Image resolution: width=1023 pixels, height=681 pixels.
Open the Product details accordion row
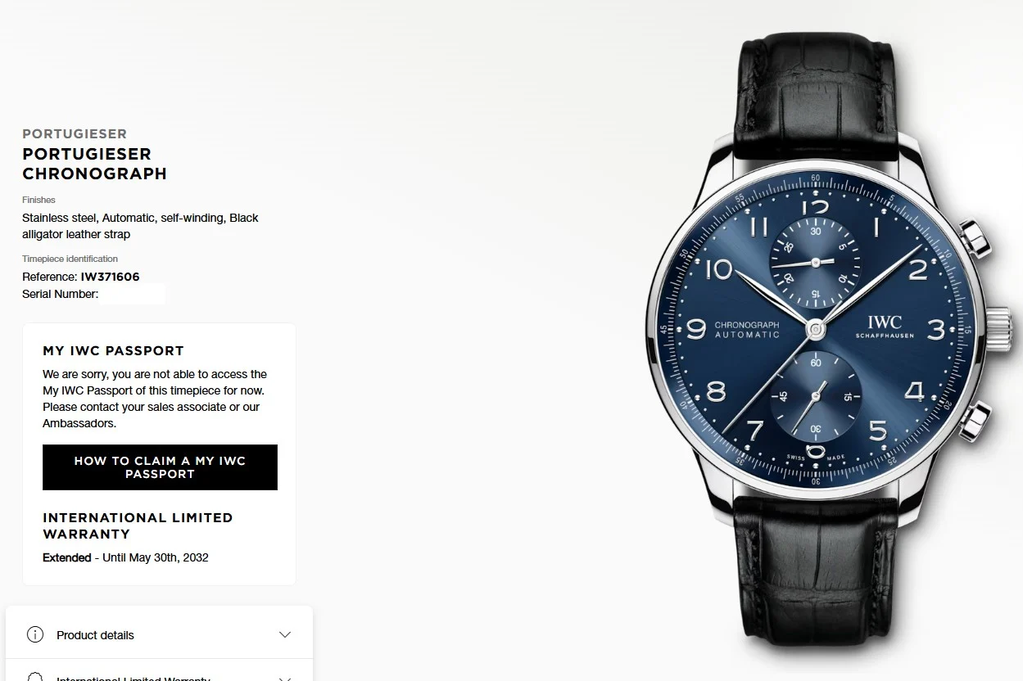click(160, 633)
